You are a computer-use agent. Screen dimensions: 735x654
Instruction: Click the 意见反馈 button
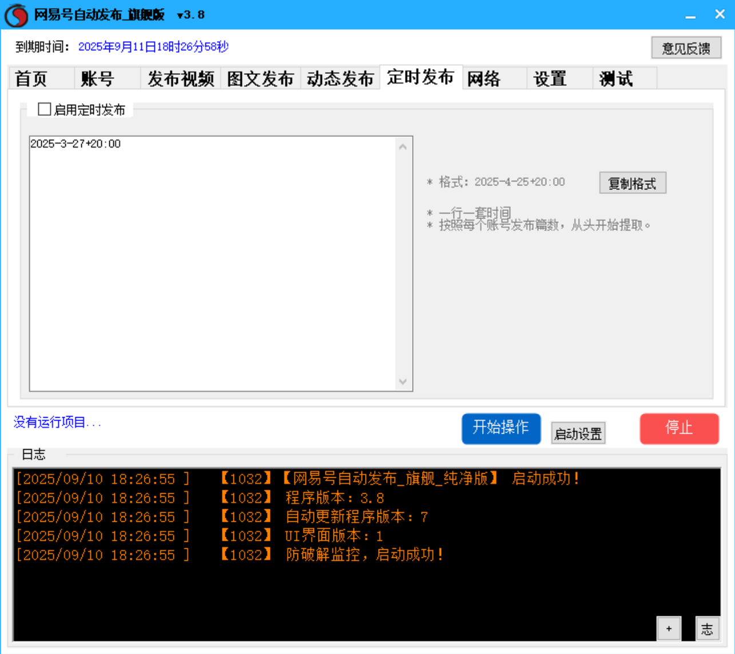click(x=686, y=47)
